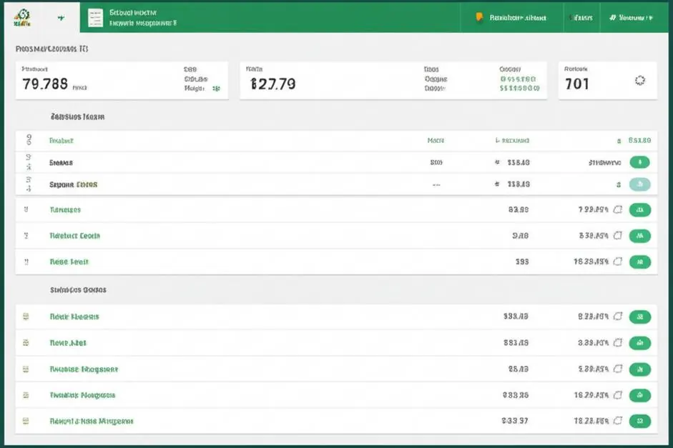Click the app logo in the top-left corner
The height and width of the screenshot is (448, 673).
pyautogui.click(x=22, y=18)
